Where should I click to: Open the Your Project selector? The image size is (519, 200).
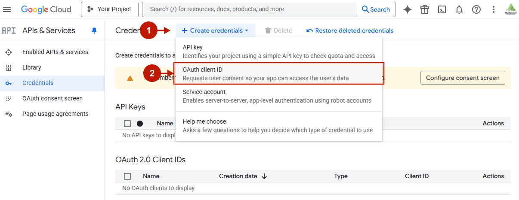coord(109,9)
